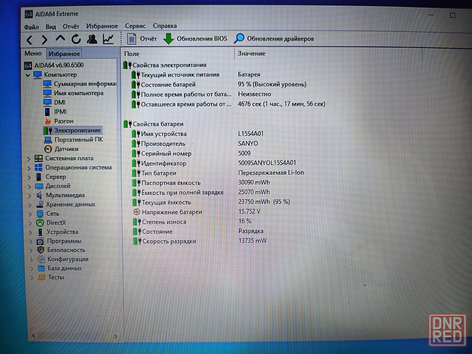Open the Сервис menu
This screenshot has height=354, width=472.
pos(135,26)
